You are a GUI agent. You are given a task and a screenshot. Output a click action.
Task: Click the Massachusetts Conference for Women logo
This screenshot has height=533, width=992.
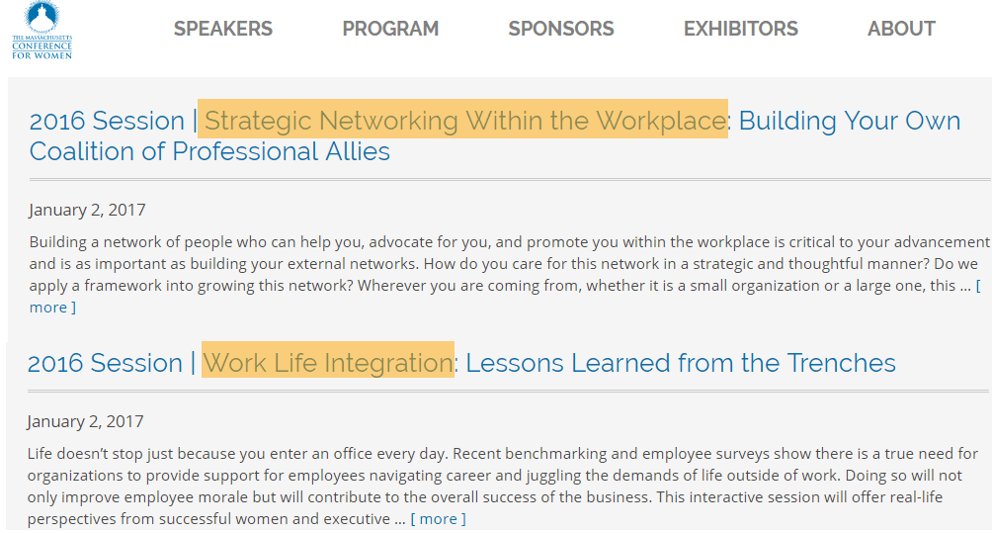click(x=41, y=31)
